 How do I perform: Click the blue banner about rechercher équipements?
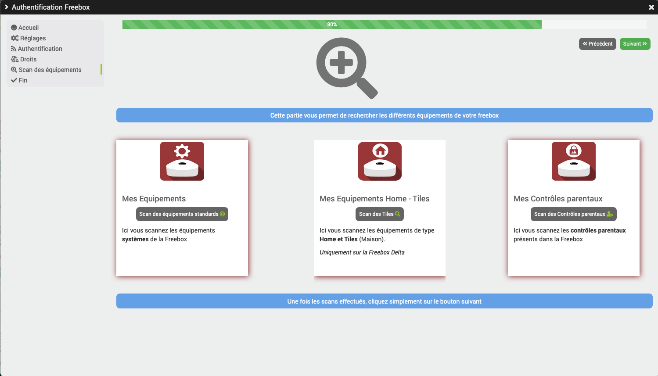point(385,115)
